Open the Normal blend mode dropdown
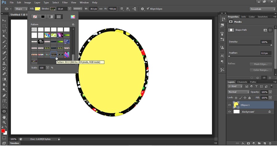This screenshot has width=277, height=146. click(238, 92)
